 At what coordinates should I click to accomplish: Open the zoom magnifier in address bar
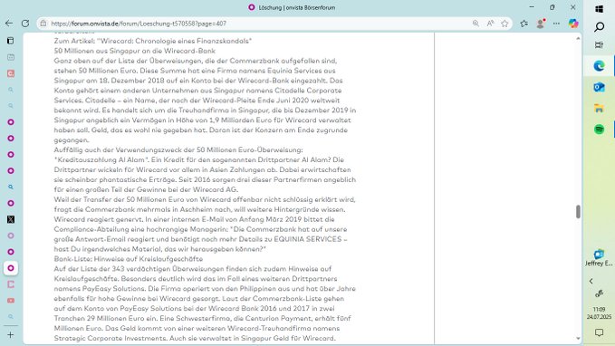[x=476, y=24]
